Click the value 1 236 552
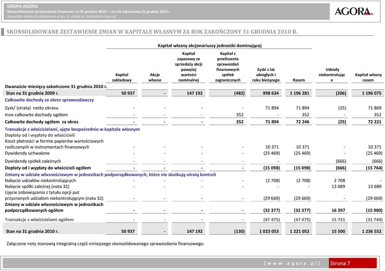 [x=371, y=231]
